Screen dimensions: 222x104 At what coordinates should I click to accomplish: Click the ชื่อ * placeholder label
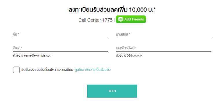tap(16, 34)
